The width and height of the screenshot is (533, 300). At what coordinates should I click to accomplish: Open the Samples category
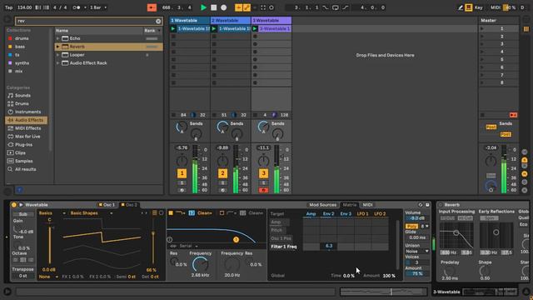24,161
